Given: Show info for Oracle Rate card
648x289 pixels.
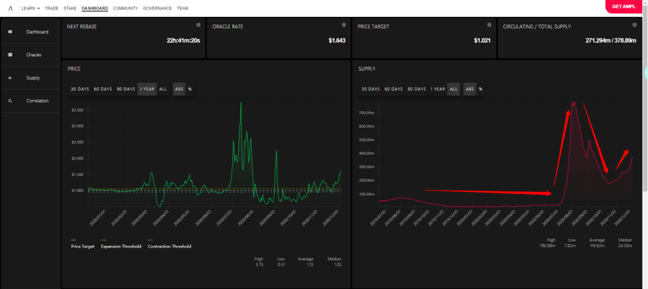Looking at the screenshot, I should click(x=344, y=25).
